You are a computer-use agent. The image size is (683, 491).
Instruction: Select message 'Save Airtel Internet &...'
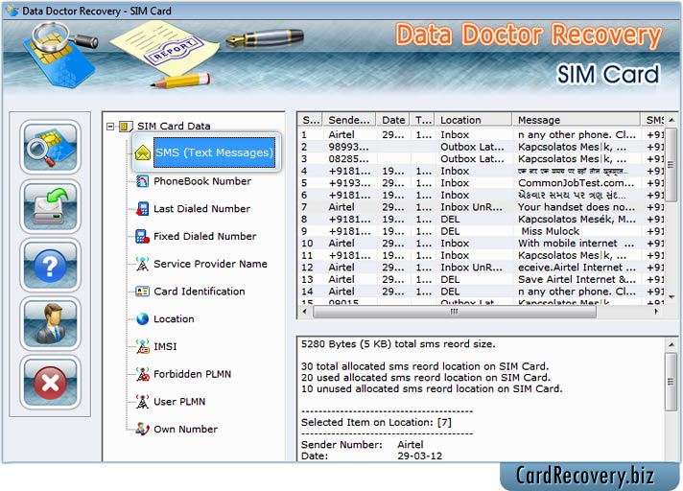coord(577,279)
